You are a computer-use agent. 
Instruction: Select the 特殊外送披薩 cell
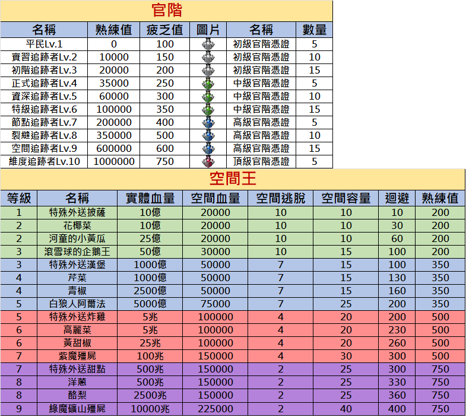pyautogui.click(x=77, y=213)
